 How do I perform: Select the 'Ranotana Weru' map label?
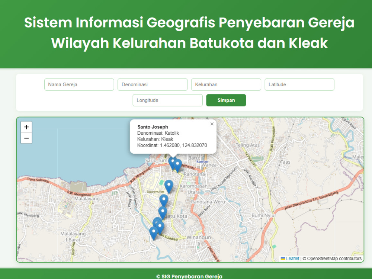pyautogui.click(x=208, y=202)
